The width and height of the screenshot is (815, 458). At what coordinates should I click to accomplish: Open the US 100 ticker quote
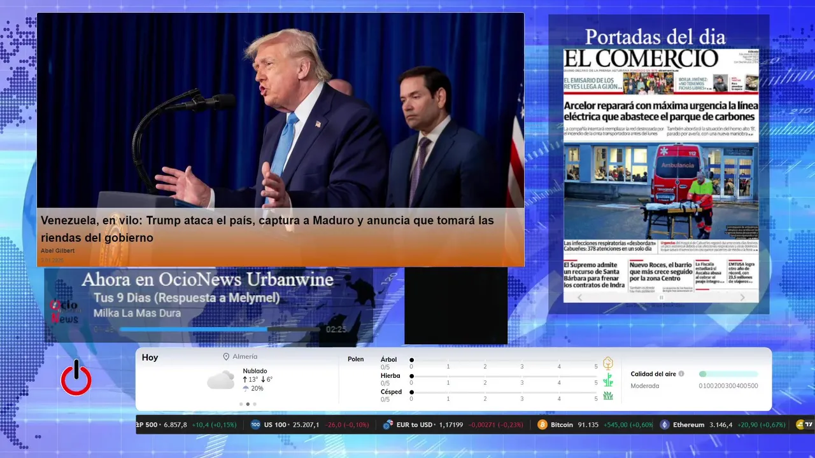click(309, 424)
